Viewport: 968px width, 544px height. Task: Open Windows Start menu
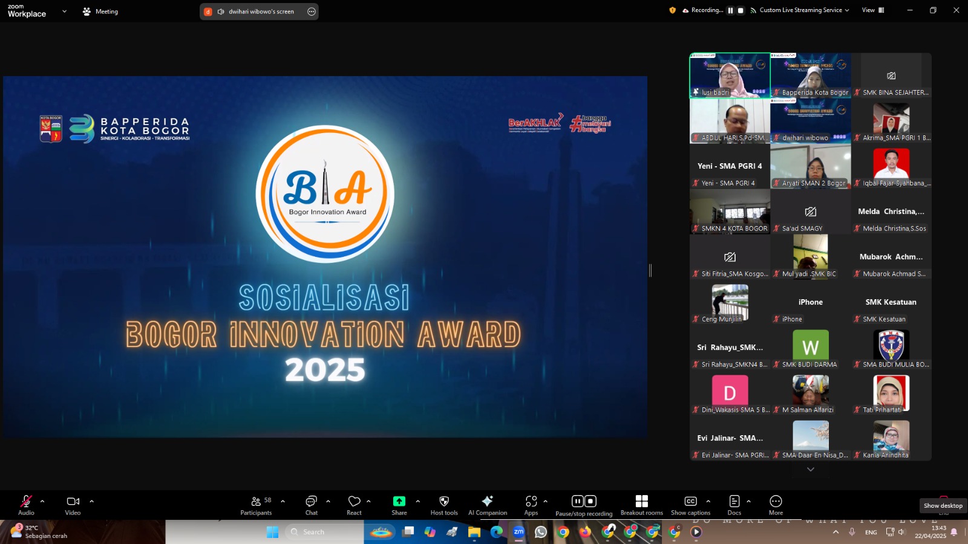pos(272,532)
